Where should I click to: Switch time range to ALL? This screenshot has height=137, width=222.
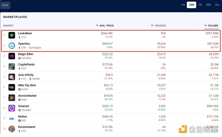(217, 5)
